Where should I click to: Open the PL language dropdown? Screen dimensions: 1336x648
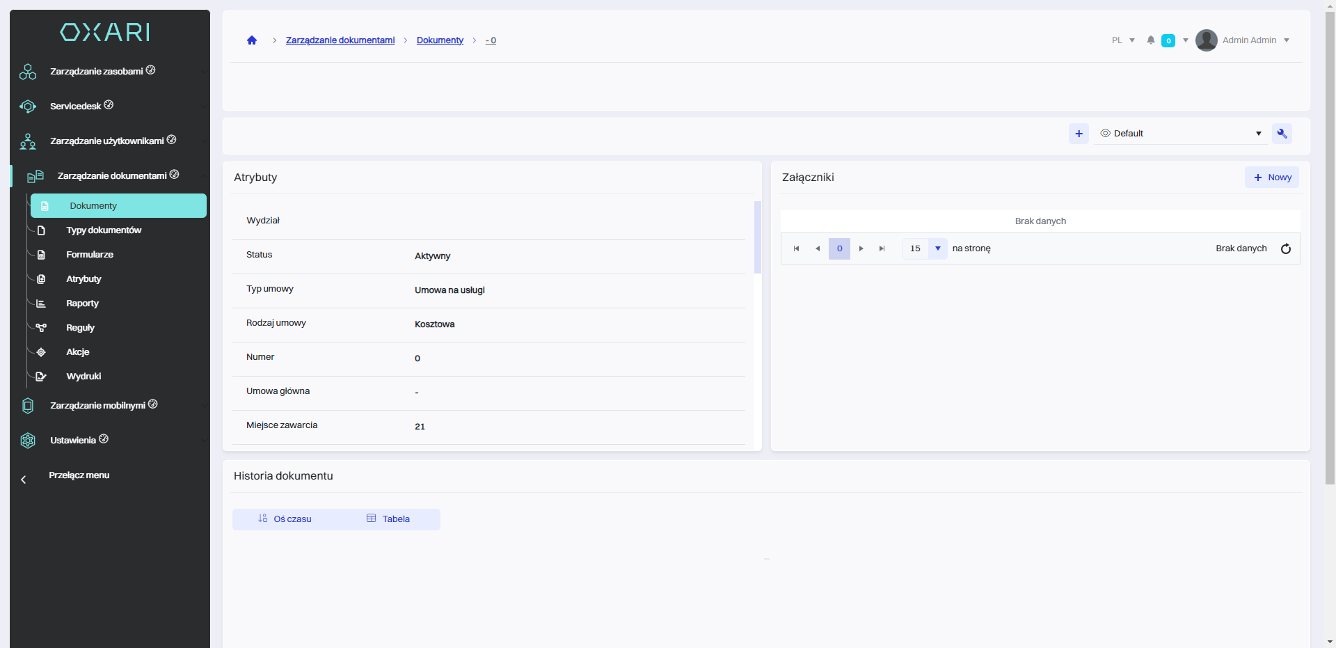[x=1123, y=40]
